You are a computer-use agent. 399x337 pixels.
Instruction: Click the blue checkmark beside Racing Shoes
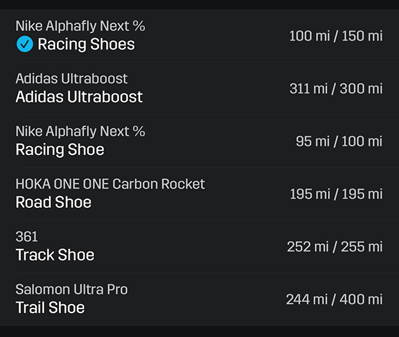tap(25, 44)
